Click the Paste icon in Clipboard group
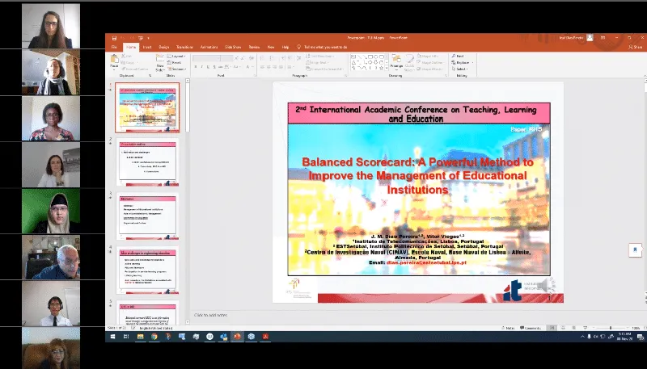This screenshot has height=369, width=647. tap(114, 61)
